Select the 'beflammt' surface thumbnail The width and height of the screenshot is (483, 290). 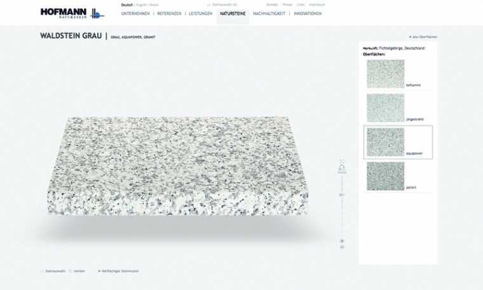tap(385, 74)
